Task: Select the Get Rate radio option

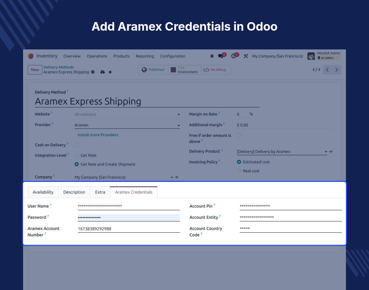Action: [x=77, y=155]
